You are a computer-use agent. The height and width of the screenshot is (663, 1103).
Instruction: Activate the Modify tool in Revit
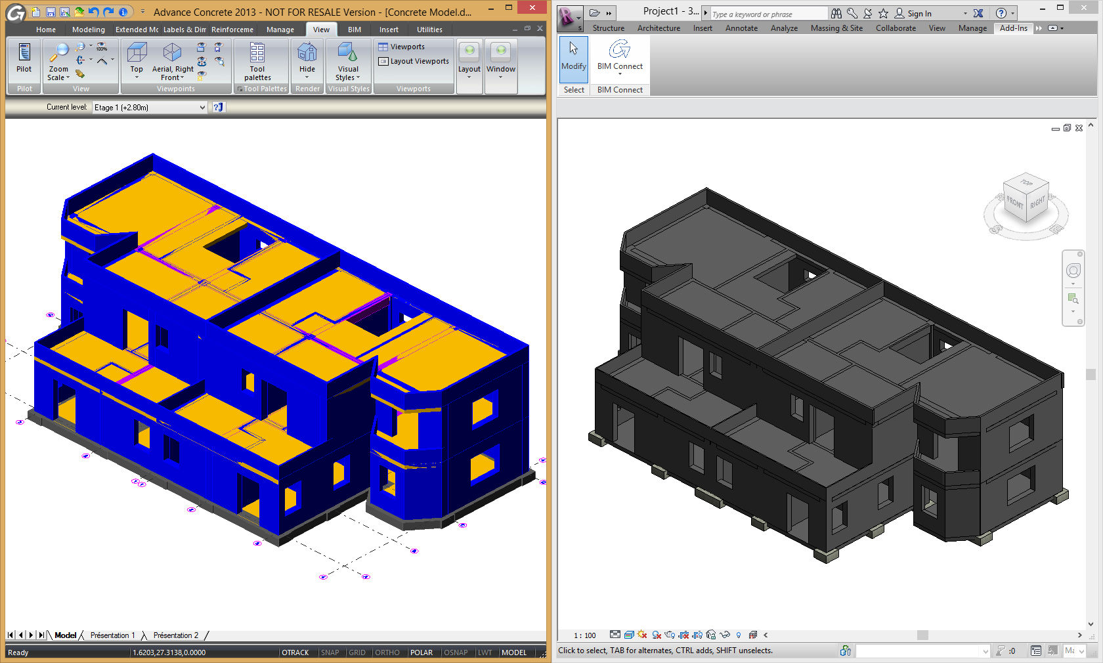coord(573,59)
